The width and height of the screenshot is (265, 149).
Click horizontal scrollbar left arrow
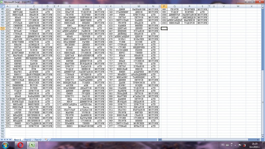coord(160,140)
